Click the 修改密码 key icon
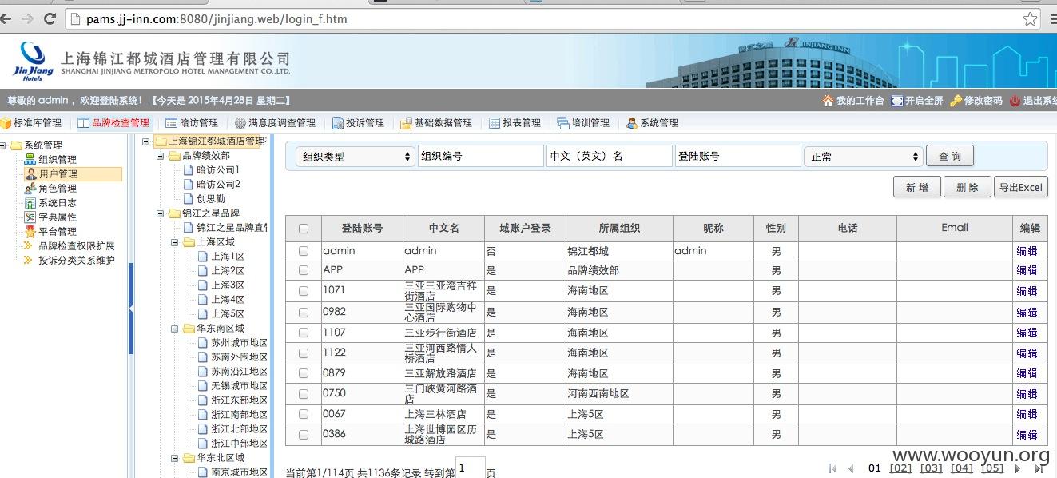Image resolution: width=1057 pixels, height=478 pixels. point(956,101)
